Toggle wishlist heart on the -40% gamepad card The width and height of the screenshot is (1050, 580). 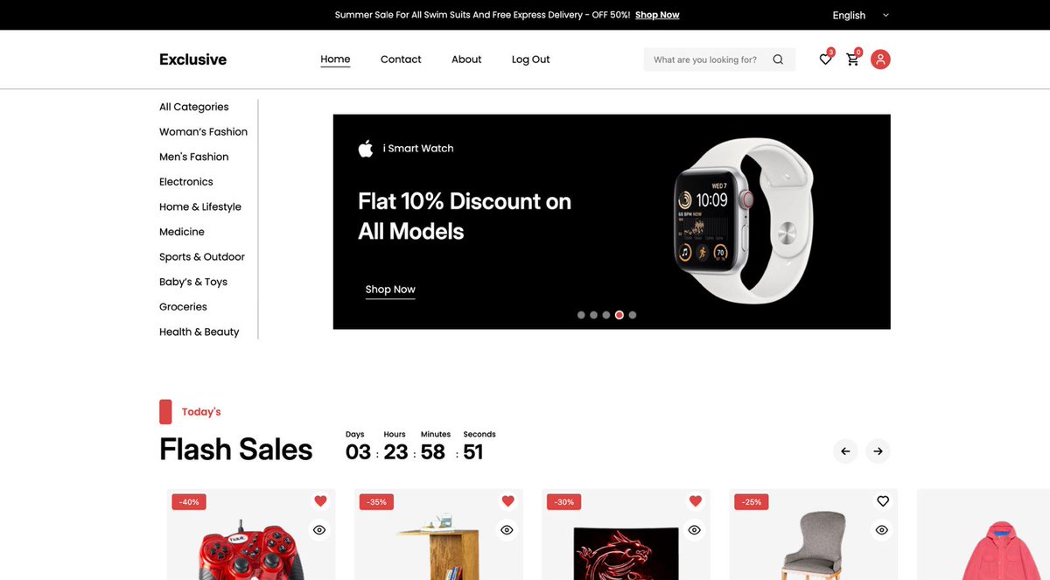click(320, 501)
